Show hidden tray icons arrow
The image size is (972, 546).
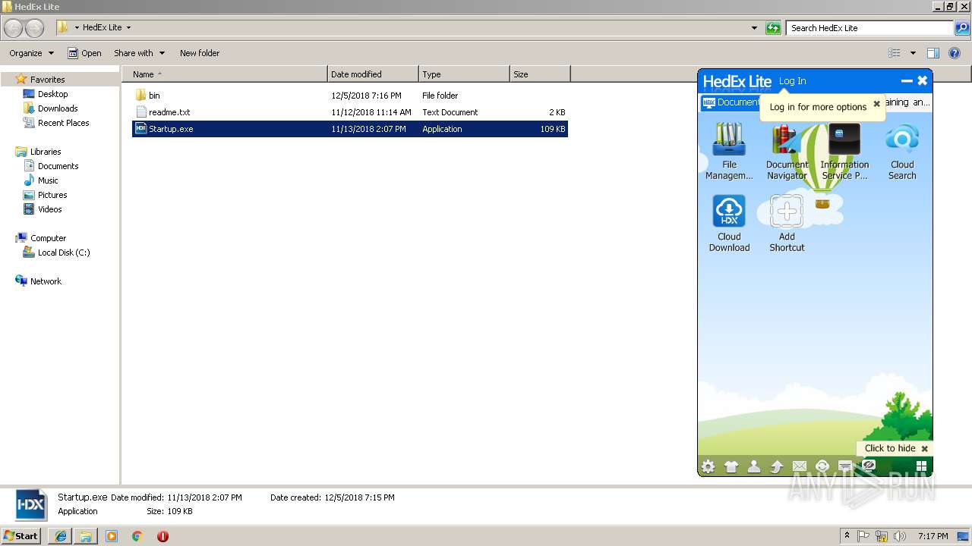point(847,536)
